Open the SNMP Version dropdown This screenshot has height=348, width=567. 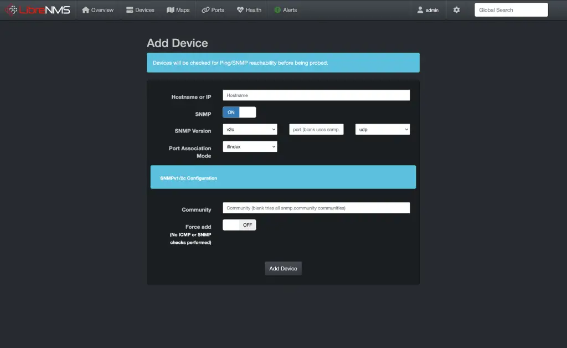coord(250,129)
